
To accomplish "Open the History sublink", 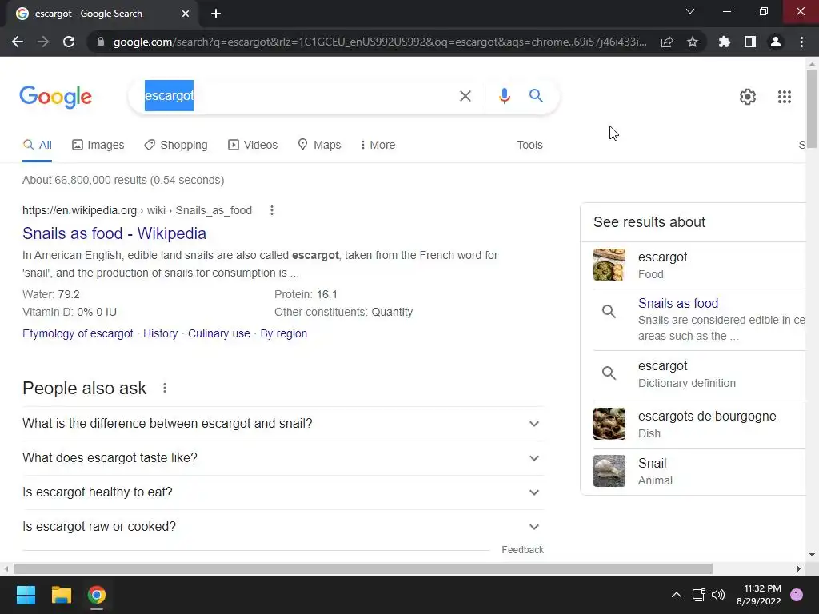I will coord(160,333).
